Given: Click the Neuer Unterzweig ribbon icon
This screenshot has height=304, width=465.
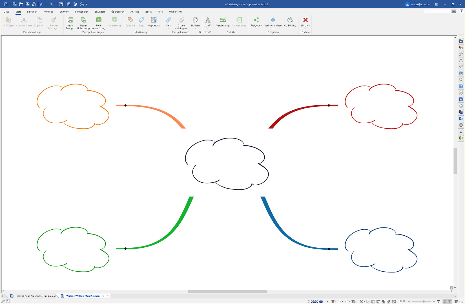Looking at the screenshot, I should (x=83, y=20).
